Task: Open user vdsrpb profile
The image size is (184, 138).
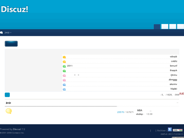Action: pyautogui.click(x=173, y=57)
